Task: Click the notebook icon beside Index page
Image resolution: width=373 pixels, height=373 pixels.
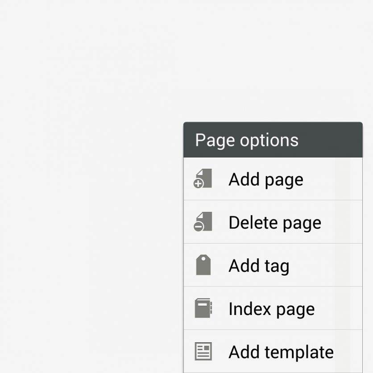Action: pos(203,309)
